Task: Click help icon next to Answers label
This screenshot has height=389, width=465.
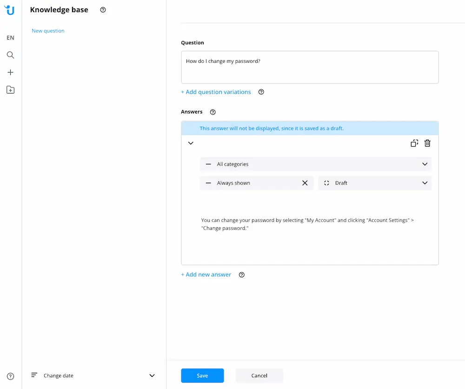Action: (213, 112)
